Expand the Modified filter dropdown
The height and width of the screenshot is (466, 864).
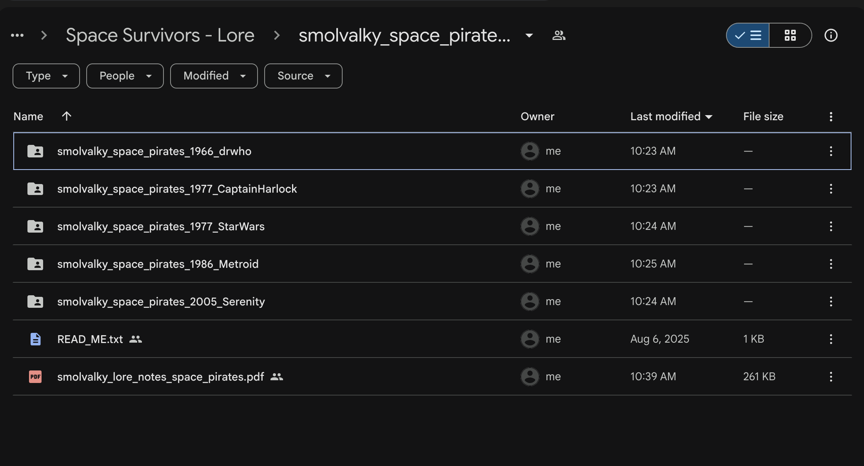(214, 76)
